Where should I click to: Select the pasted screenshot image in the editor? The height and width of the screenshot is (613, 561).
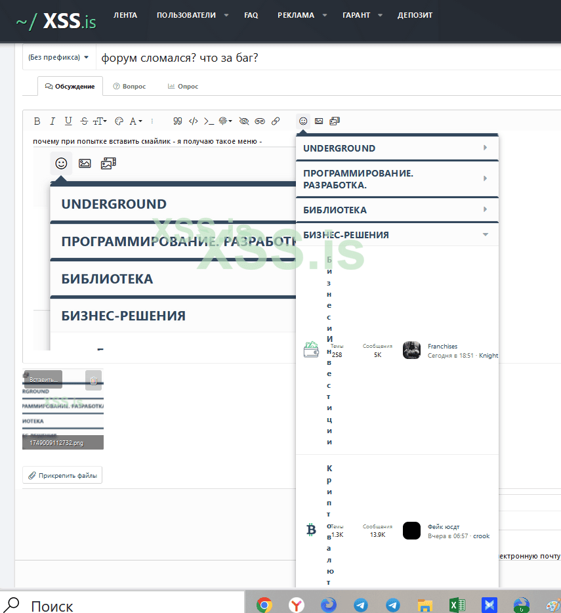[x=164, y=250]
